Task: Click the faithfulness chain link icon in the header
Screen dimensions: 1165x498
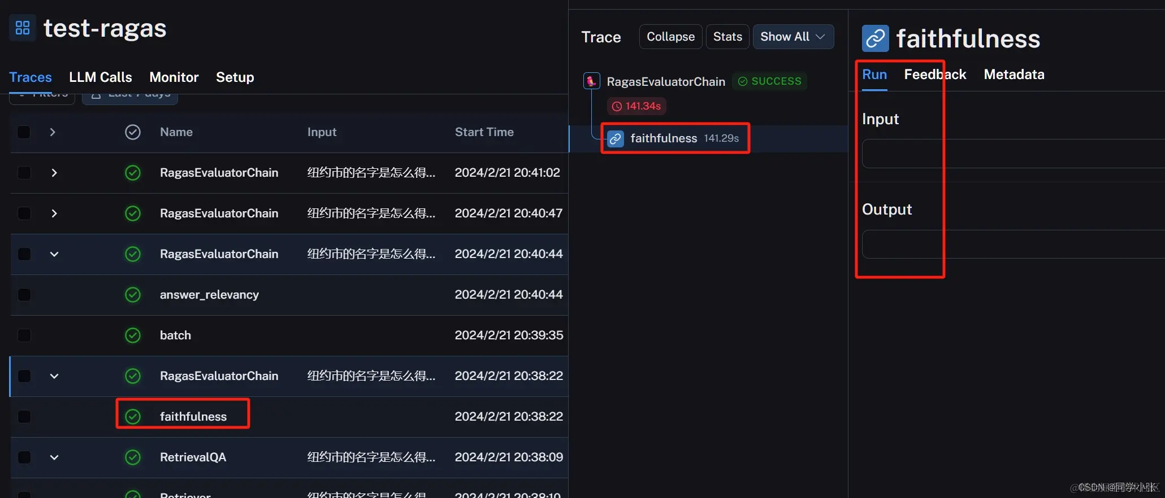Action: pyautogui.click(x=875, y=38)
